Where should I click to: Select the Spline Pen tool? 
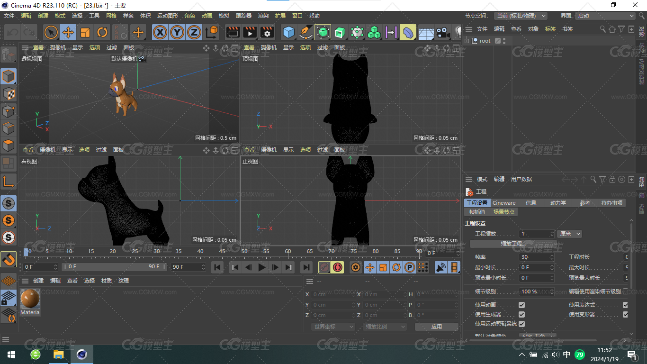click(x=306, y=32)
